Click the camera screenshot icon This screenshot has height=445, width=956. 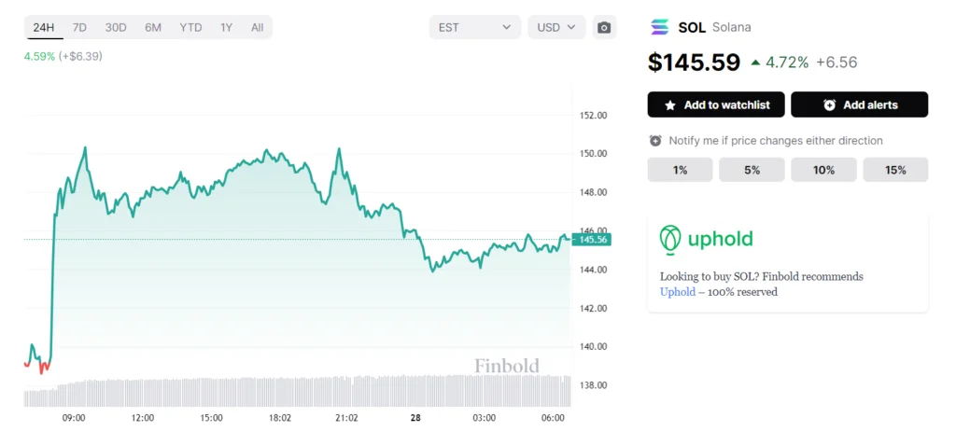click(604, 27)
